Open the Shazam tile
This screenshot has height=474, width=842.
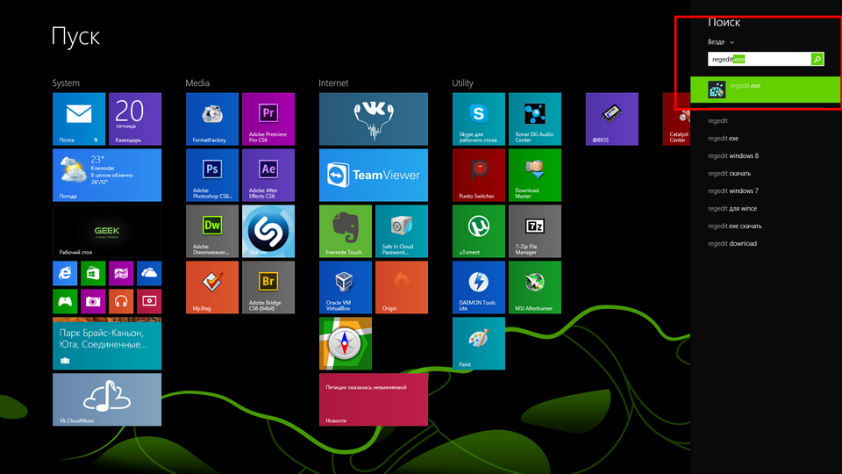click(268, 231)
